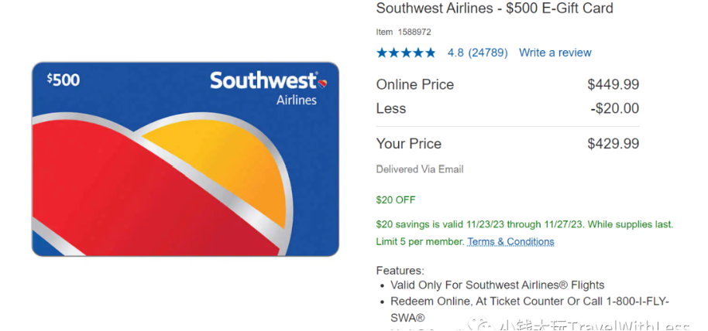Click the small heart logo beside Southwest wordmark
The width and height of the screenshot is (708, 331).
pyautogui.click(x=322, y=82)
